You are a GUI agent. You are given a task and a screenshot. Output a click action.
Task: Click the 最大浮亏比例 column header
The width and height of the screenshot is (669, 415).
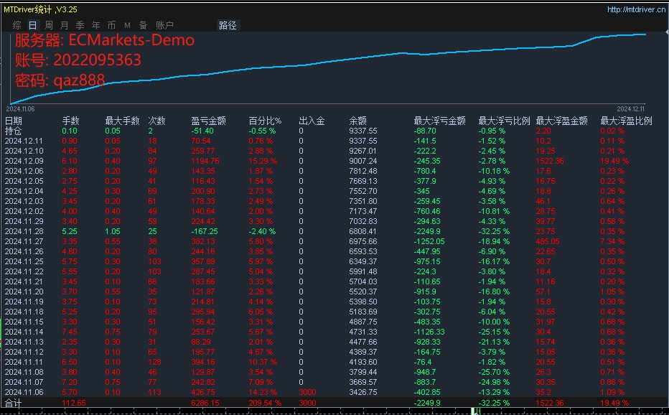click(x=504, y=121)
